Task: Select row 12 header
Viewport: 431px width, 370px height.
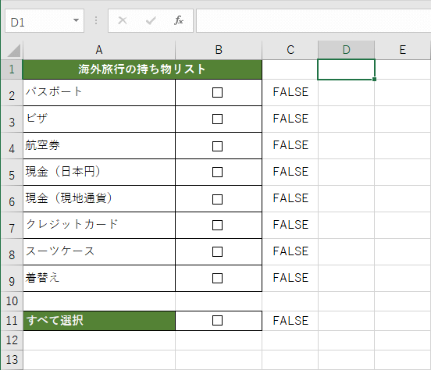Action: 12,340
